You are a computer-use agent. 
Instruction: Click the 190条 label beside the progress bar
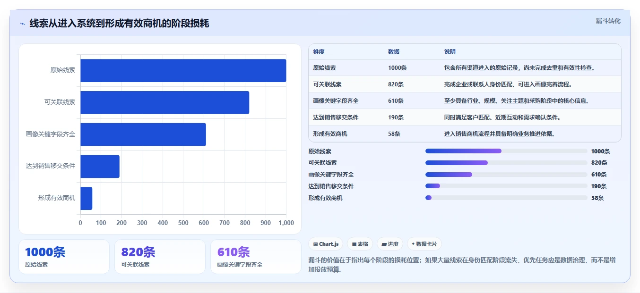[x=599, y=186]
